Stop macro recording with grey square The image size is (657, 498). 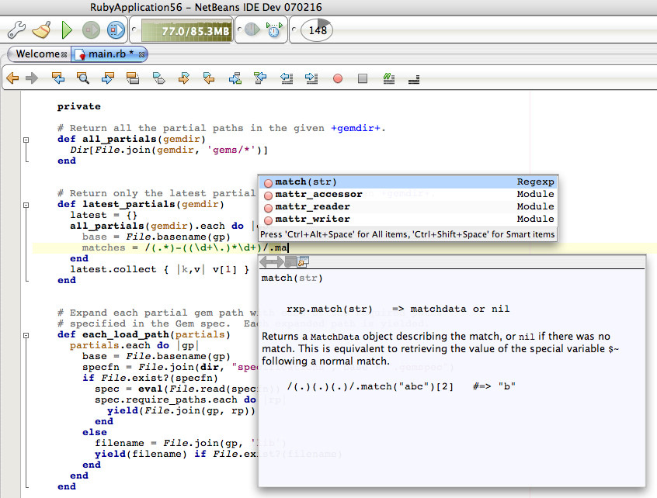point(363,78)
